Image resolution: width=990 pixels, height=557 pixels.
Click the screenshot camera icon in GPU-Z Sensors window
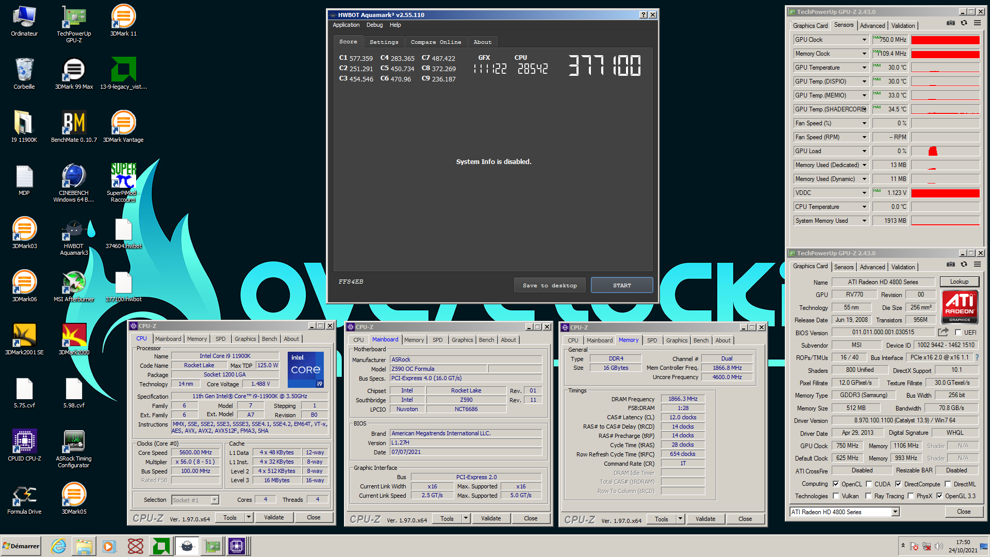pos(951,23)
